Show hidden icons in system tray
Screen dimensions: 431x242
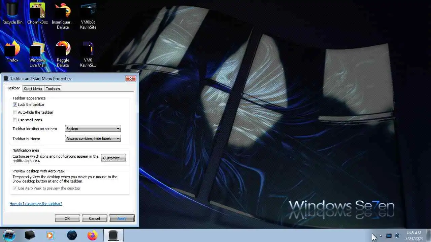click(380, 236)
